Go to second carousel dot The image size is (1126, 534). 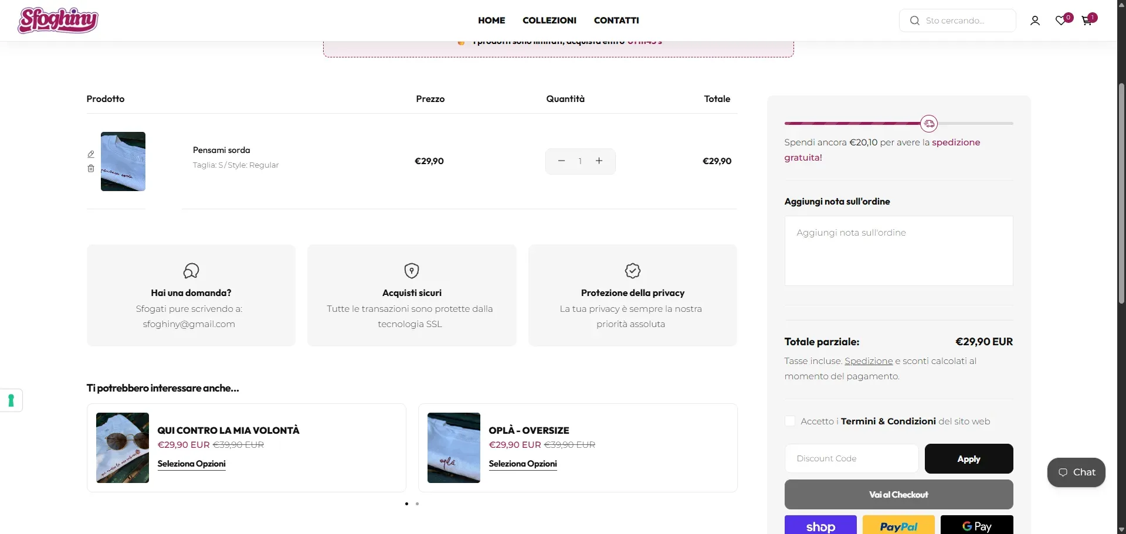(x=417, y=504)
